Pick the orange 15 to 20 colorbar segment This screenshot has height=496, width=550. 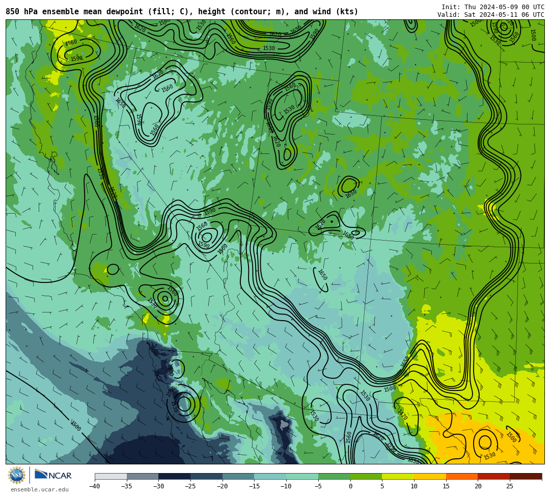click(462, 476)
